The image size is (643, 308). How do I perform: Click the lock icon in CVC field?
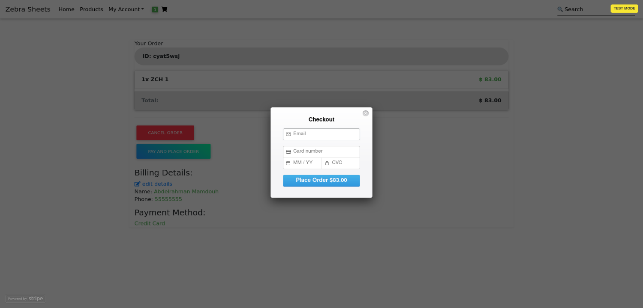pos(327,163)
